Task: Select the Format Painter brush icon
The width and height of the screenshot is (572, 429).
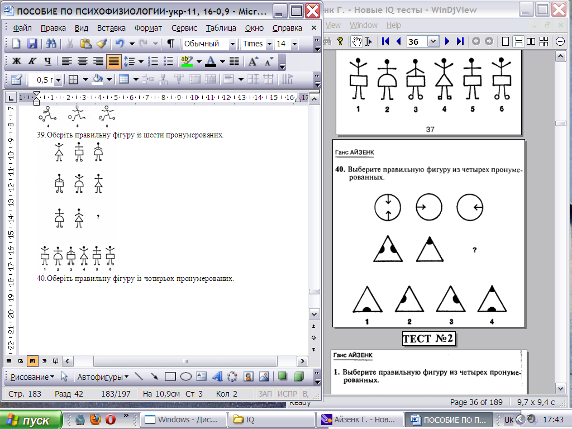Action: pyautogui.click(x=102, y=44)
